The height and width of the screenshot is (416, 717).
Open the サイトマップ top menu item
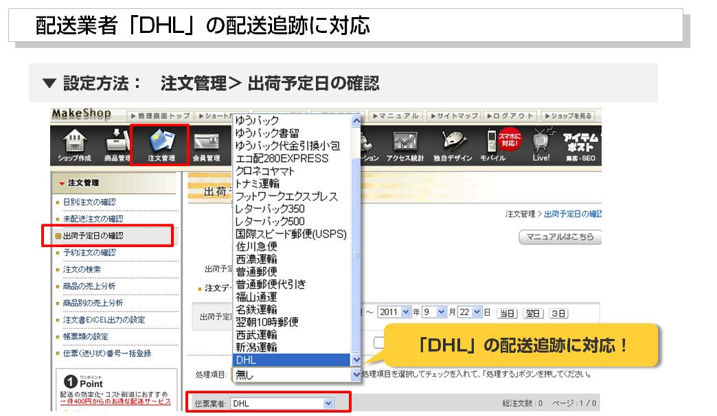pyautogui.click(x=454, y=116)
